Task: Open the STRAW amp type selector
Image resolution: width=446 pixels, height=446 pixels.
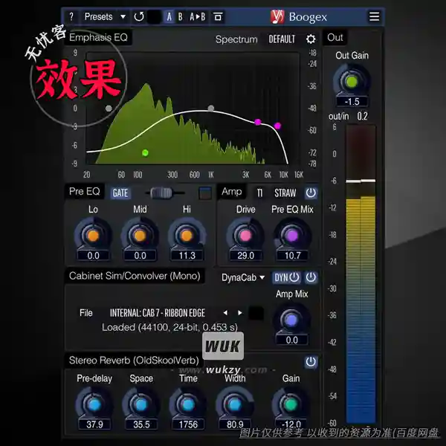Action: click(x=285, y=193)
